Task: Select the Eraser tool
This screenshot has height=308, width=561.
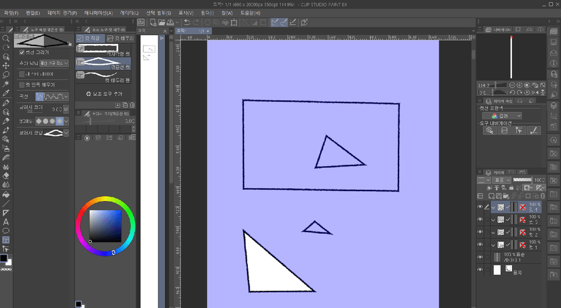Action: (x=6, y=175)
